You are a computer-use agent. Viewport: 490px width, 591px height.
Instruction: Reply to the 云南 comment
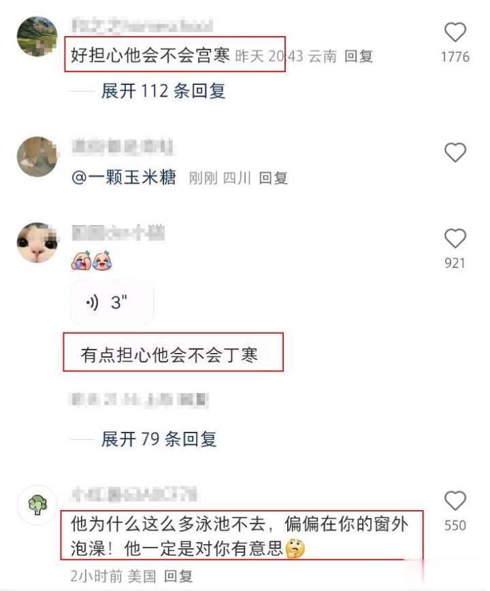[359, 56]
